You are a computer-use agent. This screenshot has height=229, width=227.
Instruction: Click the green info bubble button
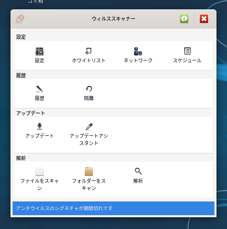pyautogui.click(x=184, y=19)
